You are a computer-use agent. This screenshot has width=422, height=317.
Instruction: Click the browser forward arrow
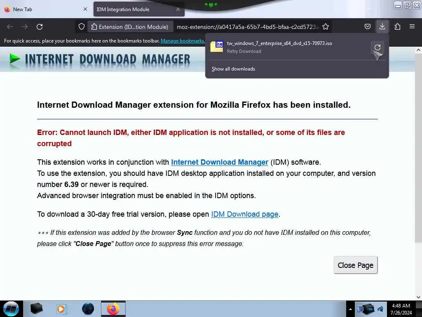point(24,27)
